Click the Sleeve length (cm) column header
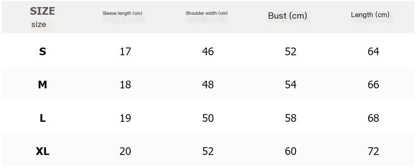Viewport: 416px width, 168px height. click(122, 13)
